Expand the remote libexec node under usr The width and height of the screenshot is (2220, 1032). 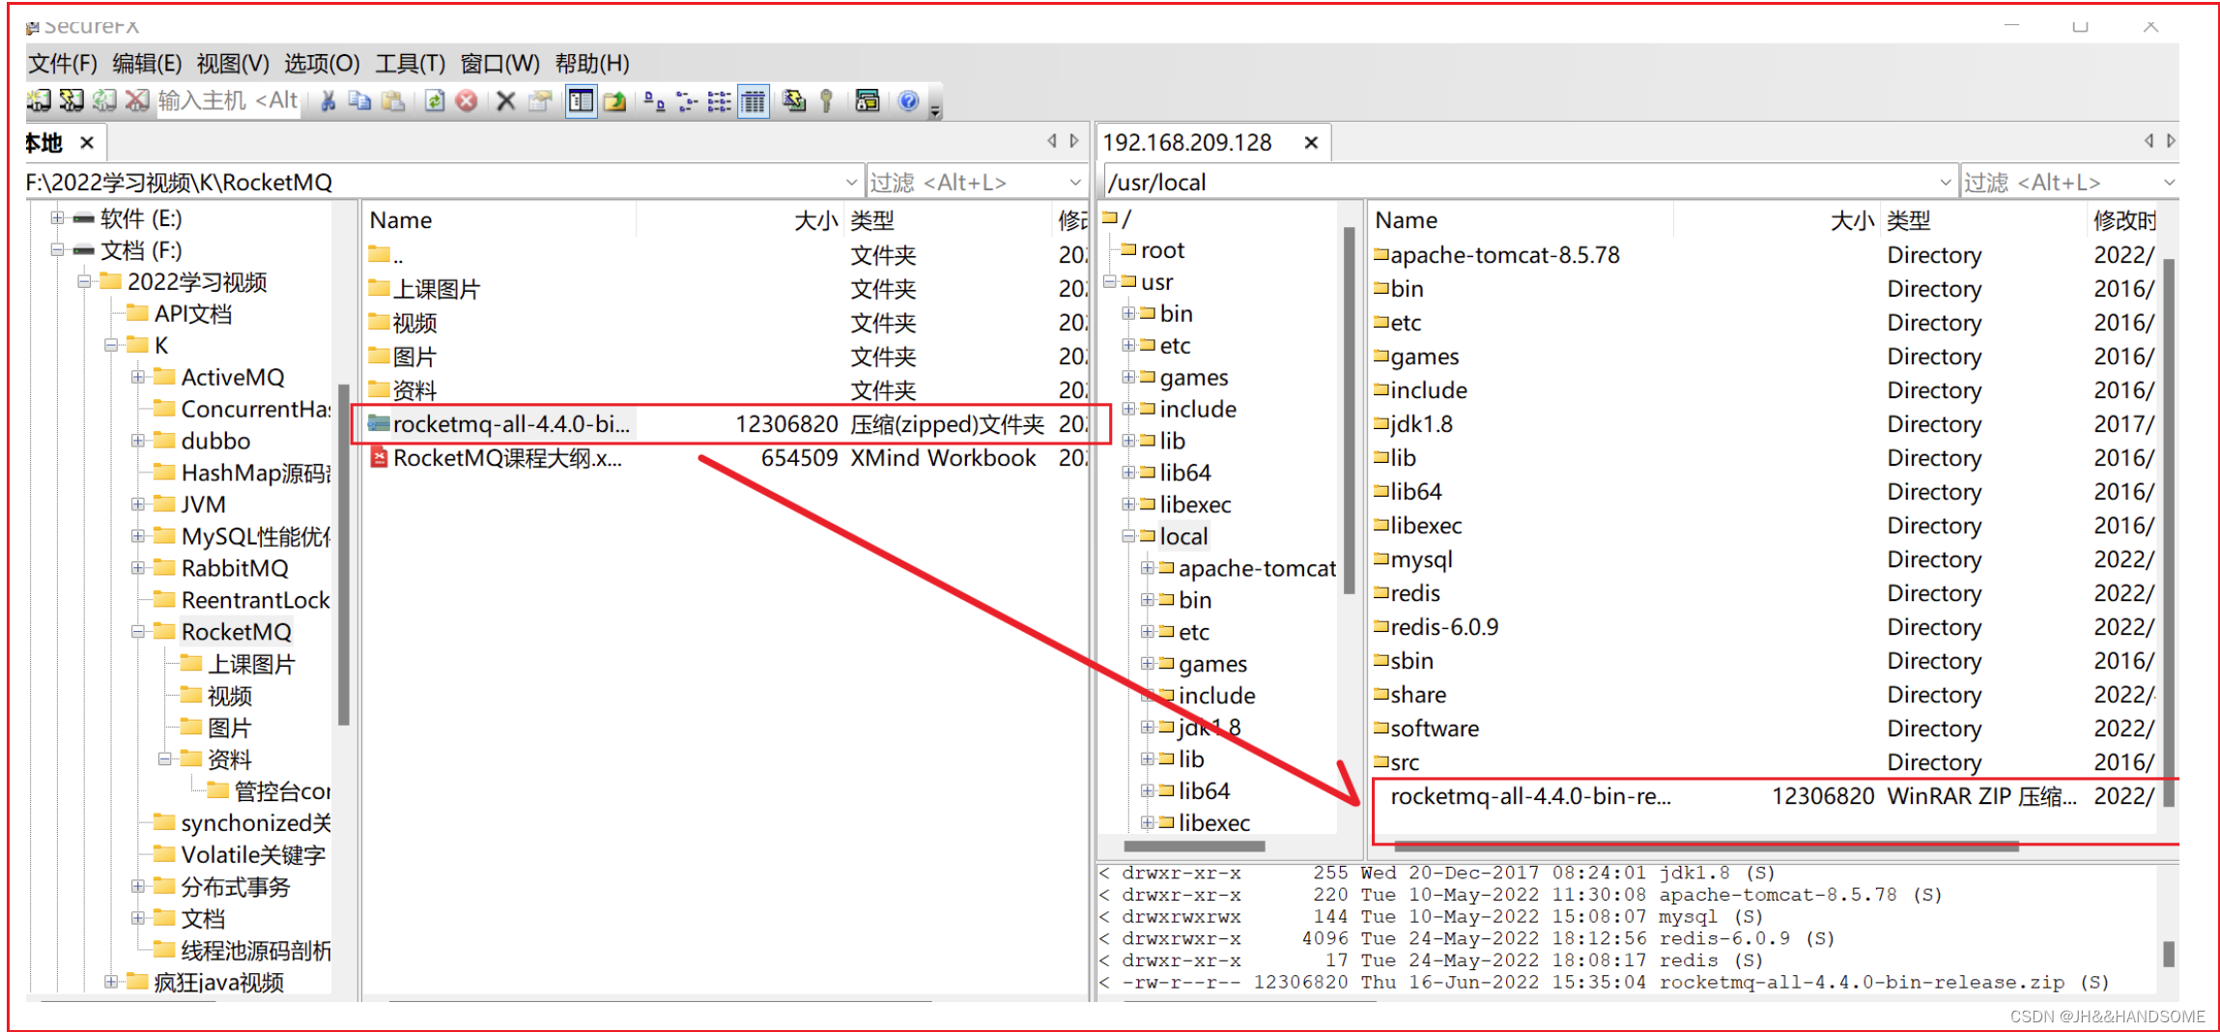tap(1127, 504)
